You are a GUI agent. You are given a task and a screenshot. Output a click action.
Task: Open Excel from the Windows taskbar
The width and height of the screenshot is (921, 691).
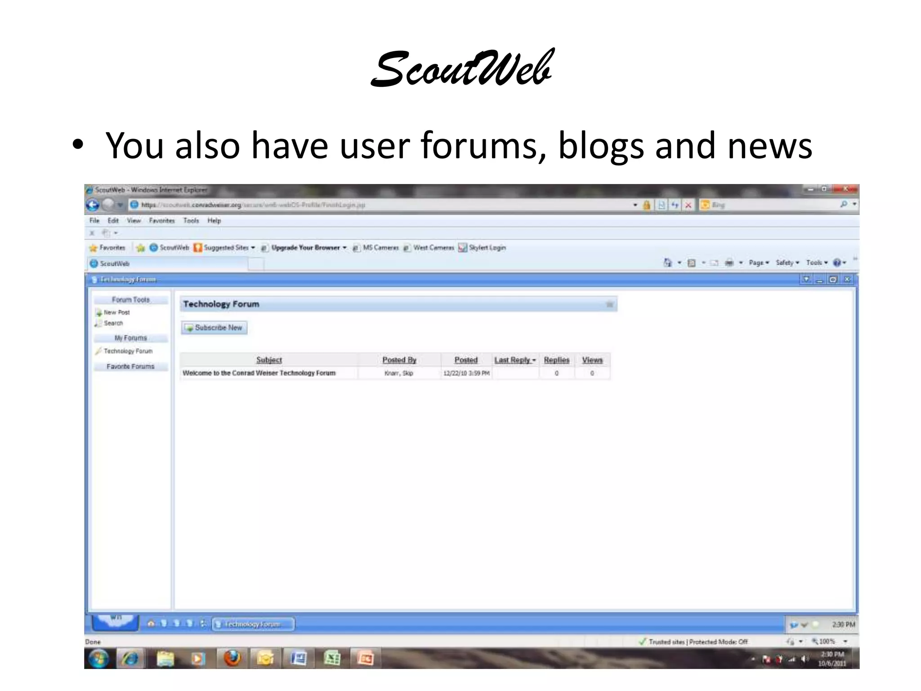332,659
